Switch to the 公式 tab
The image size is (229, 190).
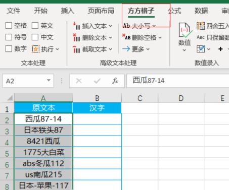point(174,11)
